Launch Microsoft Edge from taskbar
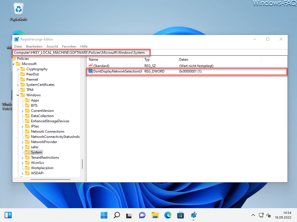This screenshot has height=222, width=297. 168,215
